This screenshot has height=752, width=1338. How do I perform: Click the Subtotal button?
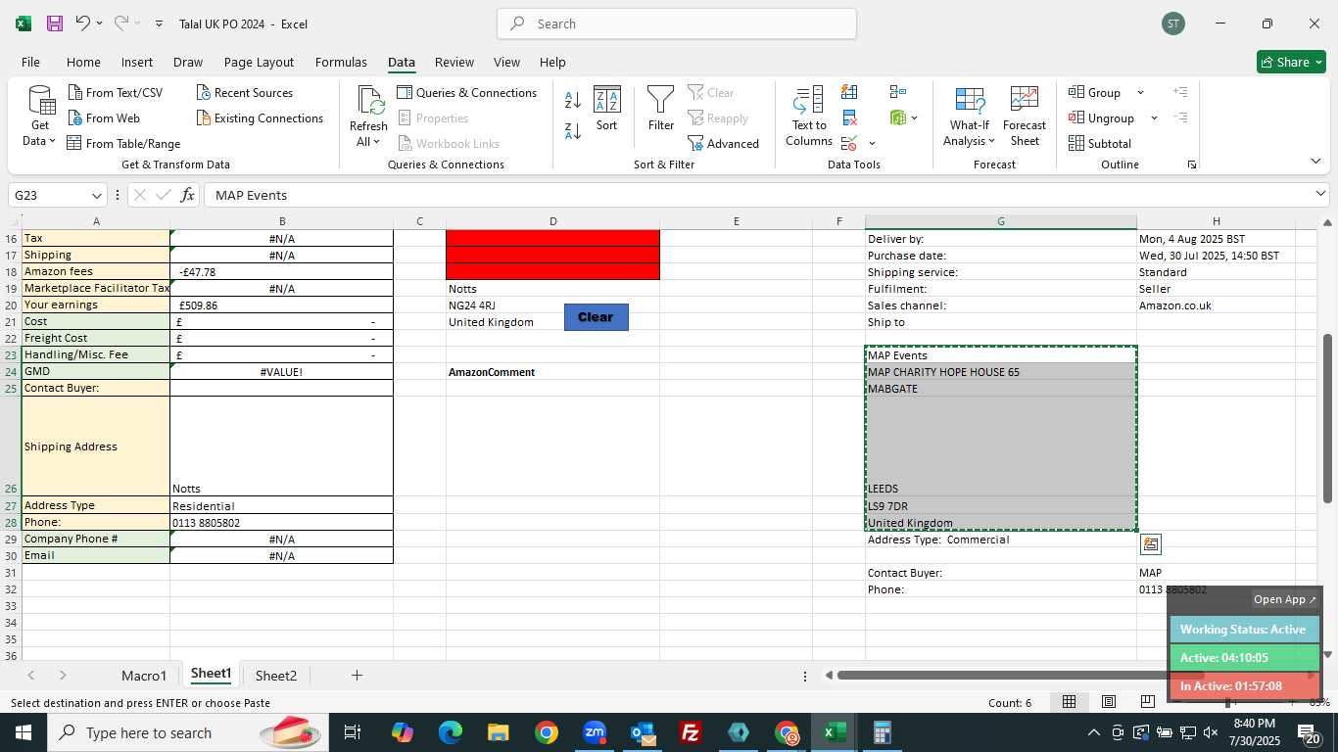click(1100, 143)
